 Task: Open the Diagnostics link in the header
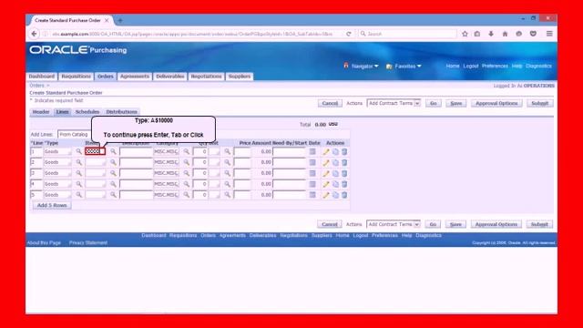(538, 66)
